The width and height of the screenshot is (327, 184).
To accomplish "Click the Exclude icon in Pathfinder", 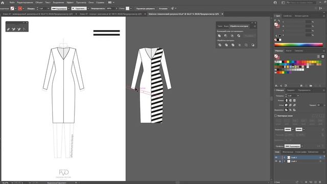I will click(x=239, y=36).
